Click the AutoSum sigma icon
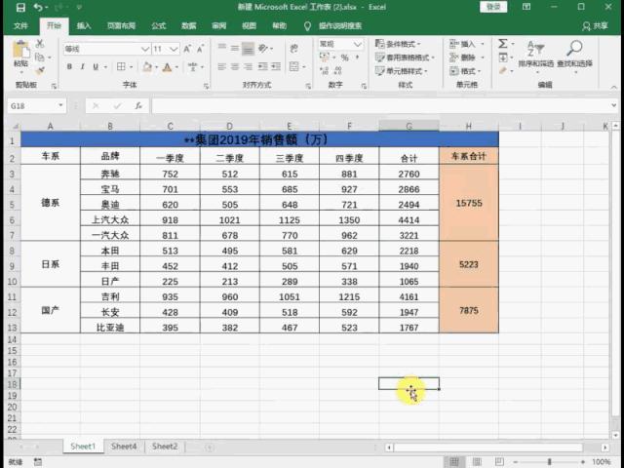The width and height of the screenshot is (624, 468). [503, 43]
